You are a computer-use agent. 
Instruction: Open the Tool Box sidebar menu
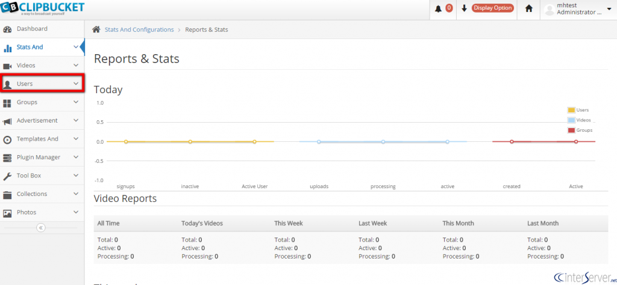point(42,176)
